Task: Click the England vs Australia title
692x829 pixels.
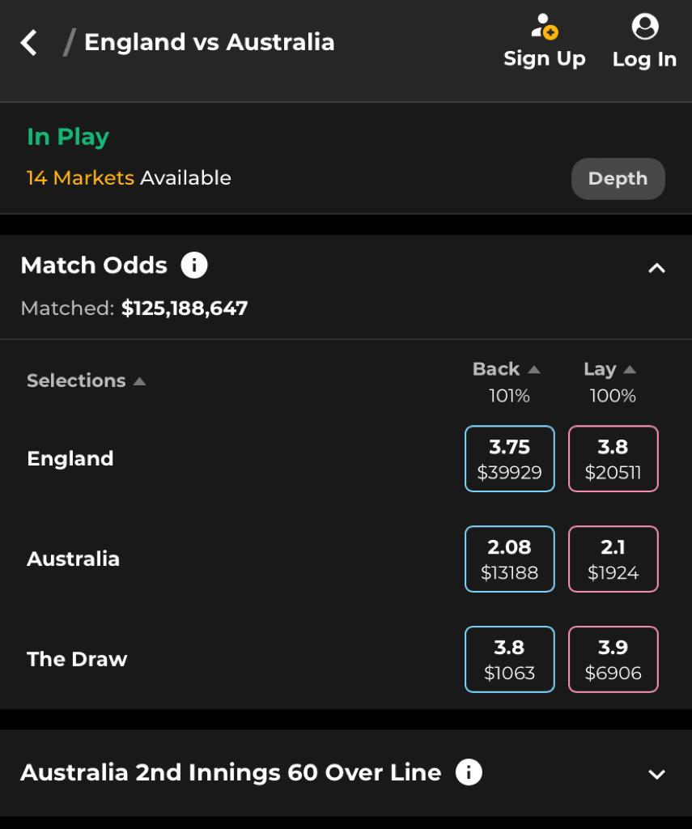Action: tap(209, 42)
